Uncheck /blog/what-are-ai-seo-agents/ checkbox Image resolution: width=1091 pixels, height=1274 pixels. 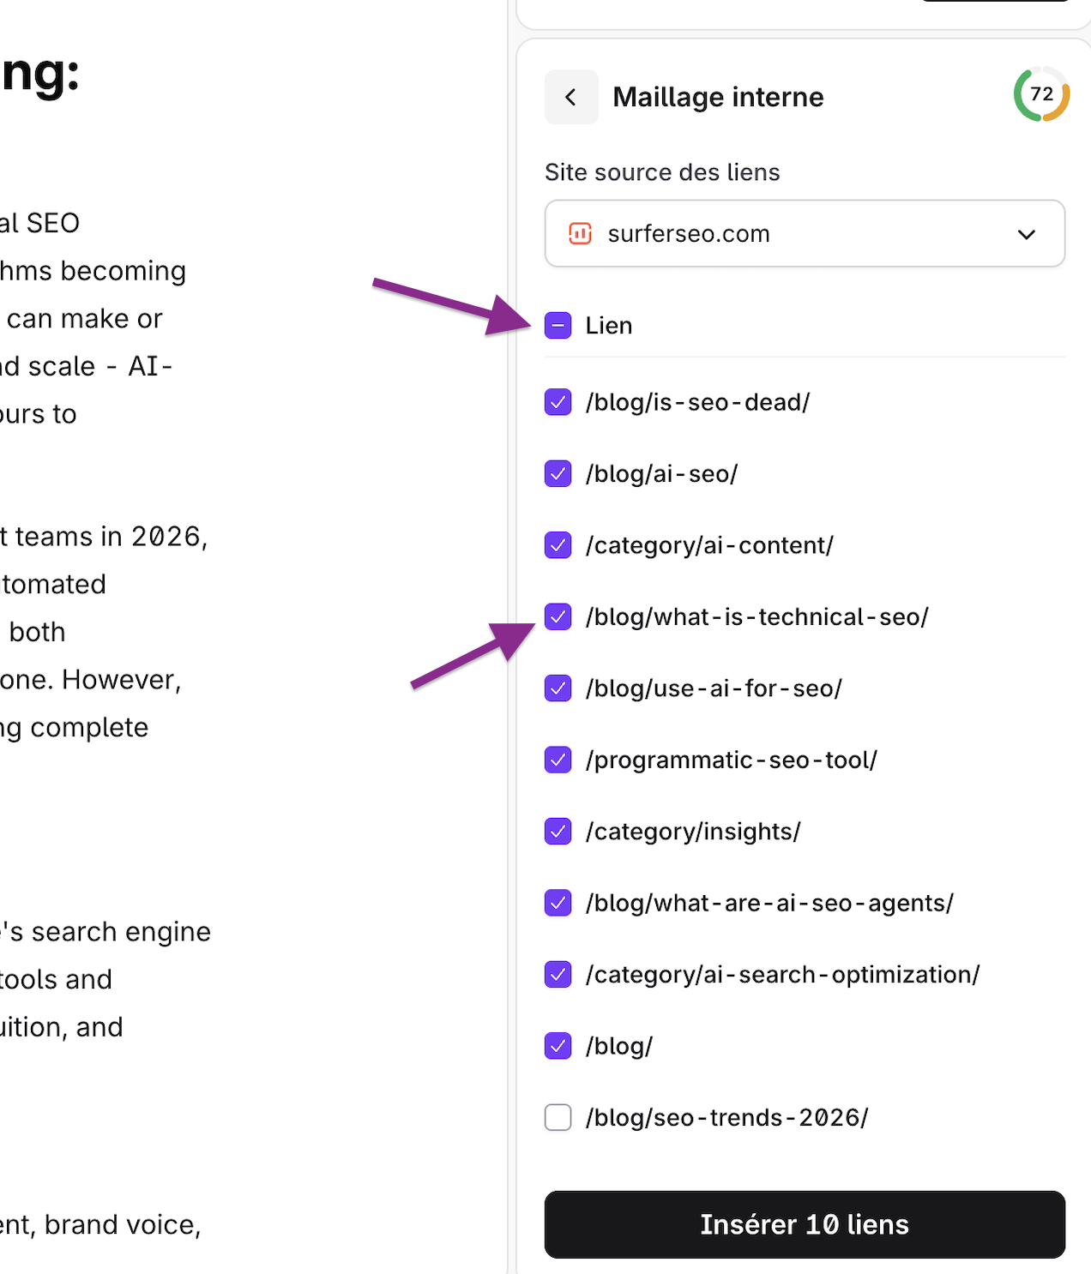pyautogui.click(x=558, y=903)
